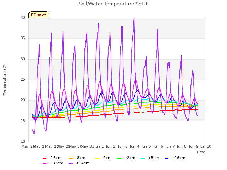Screen dimensions: 227x170
Task: Click the cyan +8cm legend swatch
Action: tap(143, 158)
